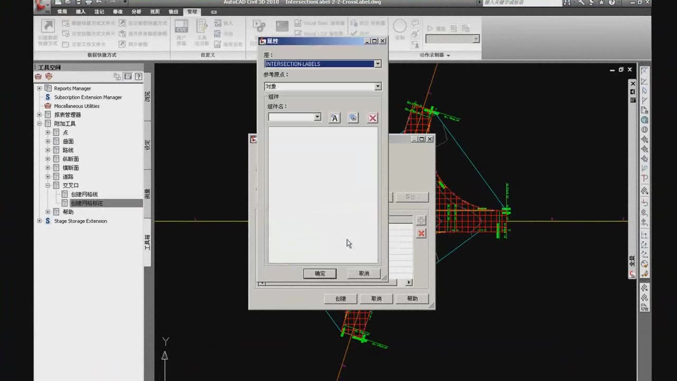Select the red X delete component icon
Screen dimensions: 677x381
[372, 117]
